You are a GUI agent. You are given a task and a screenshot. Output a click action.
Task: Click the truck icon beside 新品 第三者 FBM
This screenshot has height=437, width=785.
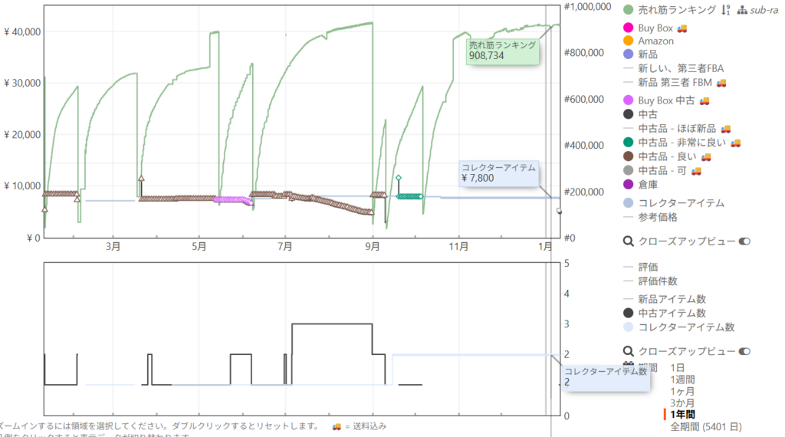pos(721,82)
